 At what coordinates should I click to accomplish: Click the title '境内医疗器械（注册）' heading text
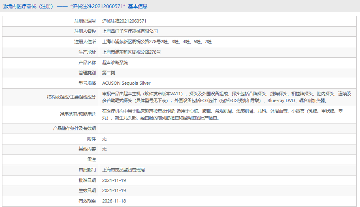coord(31,6)
